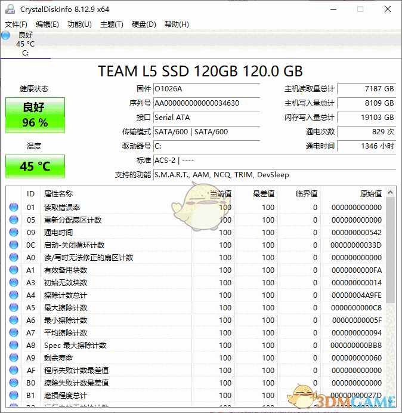Open the 功能(U) menu
This screenshot has height=413, width=402.
pyautogui.click(x=79, y=24)
